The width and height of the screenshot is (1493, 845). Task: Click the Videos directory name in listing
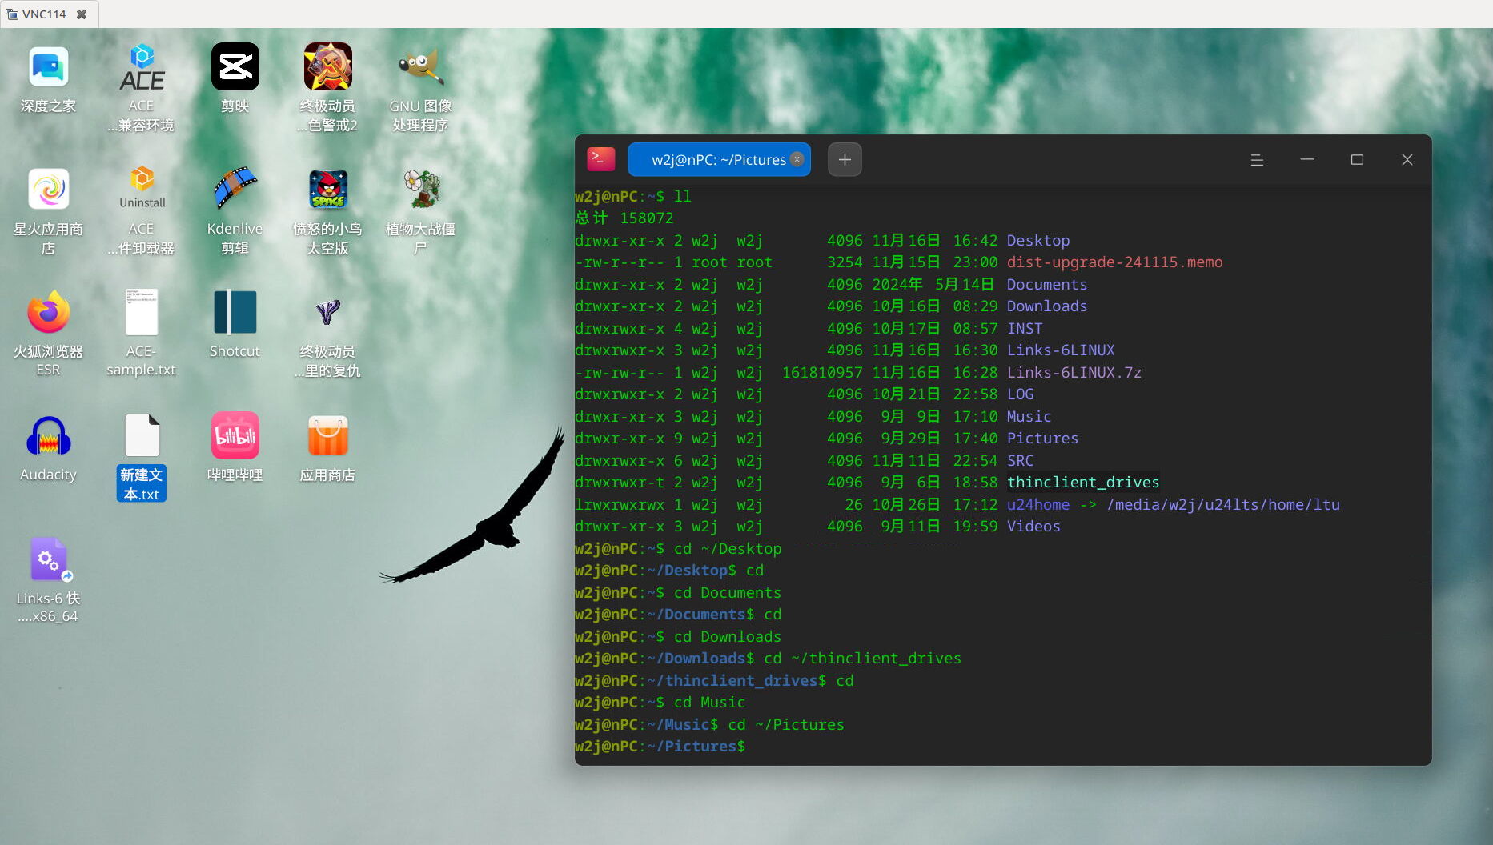1033,527
